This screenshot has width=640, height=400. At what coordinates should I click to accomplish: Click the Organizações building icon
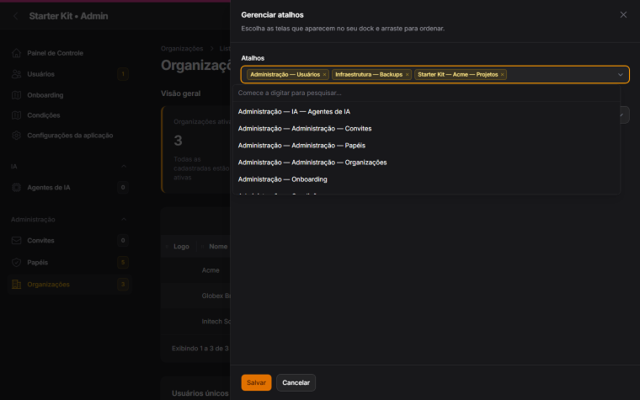[16, 285]
